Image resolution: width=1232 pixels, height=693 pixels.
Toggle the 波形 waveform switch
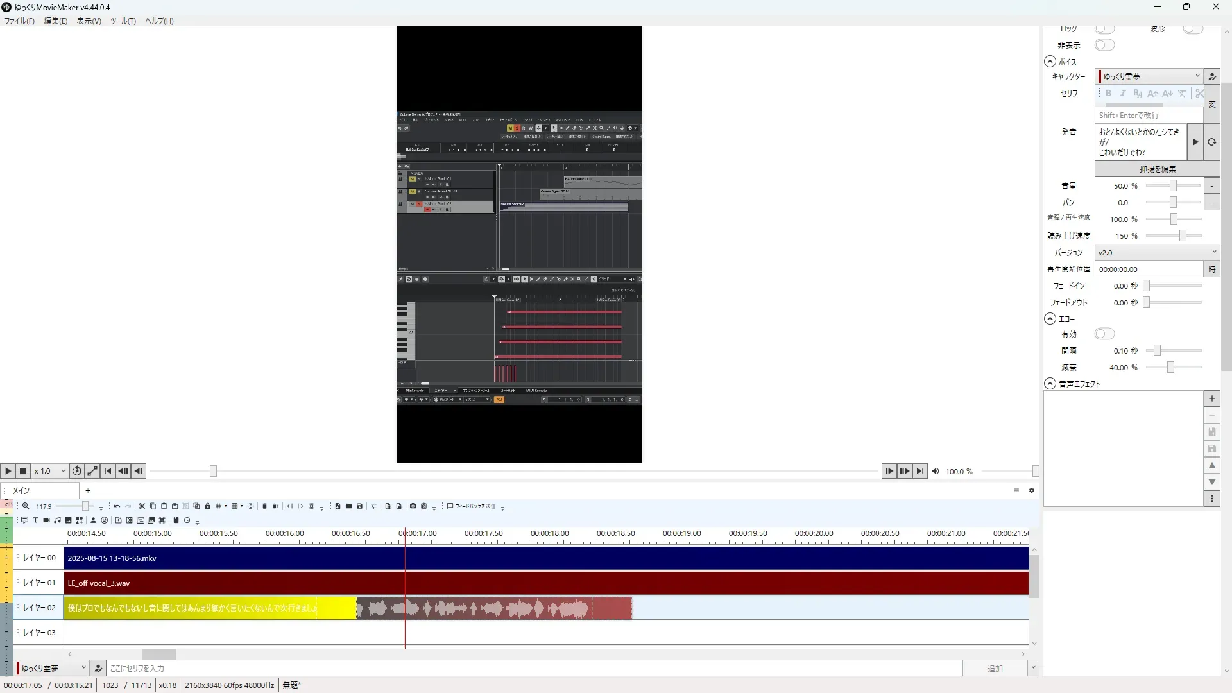(1192, 29)
